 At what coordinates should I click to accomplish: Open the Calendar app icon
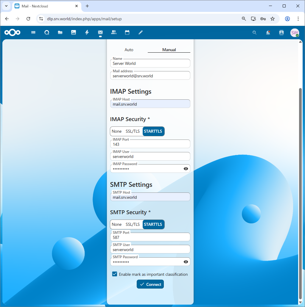pos(127,32)
